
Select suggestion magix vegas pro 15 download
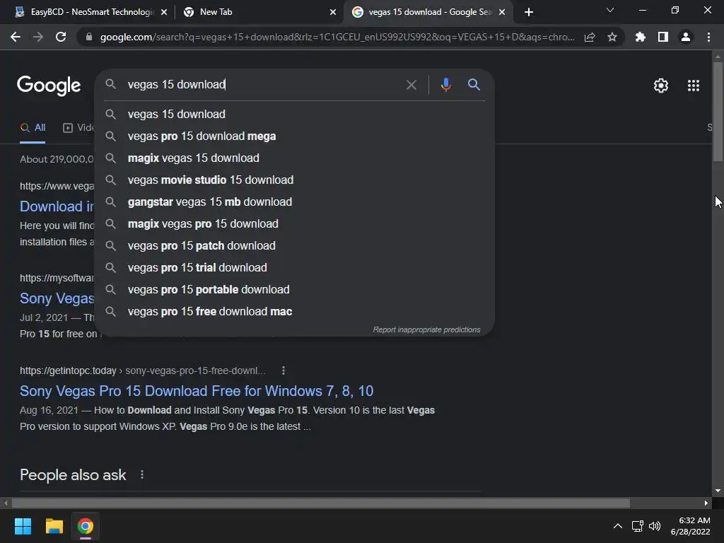click(x=295, y=224)
